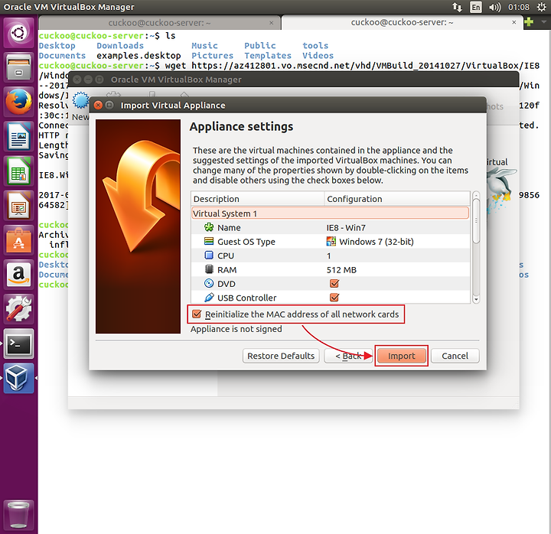
Task: Close the second terminal tab
Action: [514, 22]
